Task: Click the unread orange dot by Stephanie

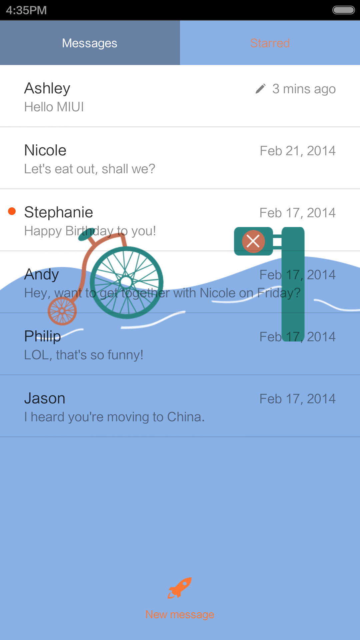Action: pos(12,211)
